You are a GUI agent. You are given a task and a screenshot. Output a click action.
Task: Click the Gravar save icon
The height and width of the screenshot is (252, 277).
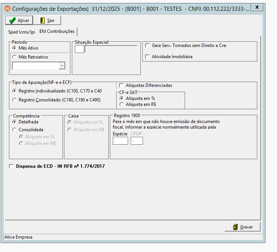pyautogui.click(x=235, y=227)
